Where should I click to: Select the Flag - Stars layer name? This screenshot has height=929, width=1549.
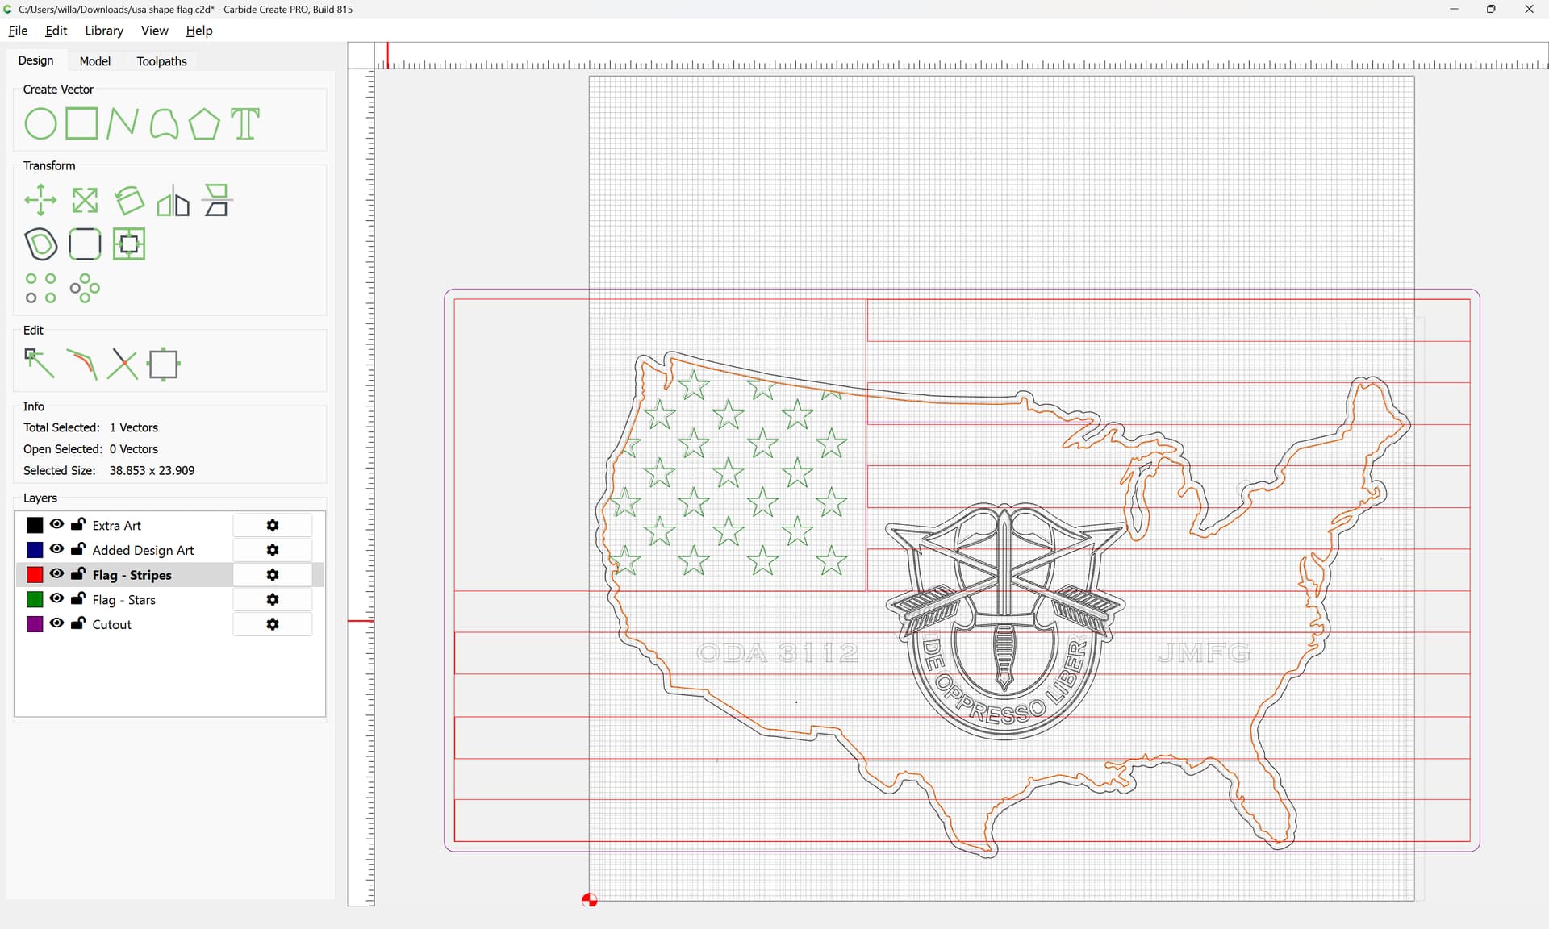(x=124, y=600)
